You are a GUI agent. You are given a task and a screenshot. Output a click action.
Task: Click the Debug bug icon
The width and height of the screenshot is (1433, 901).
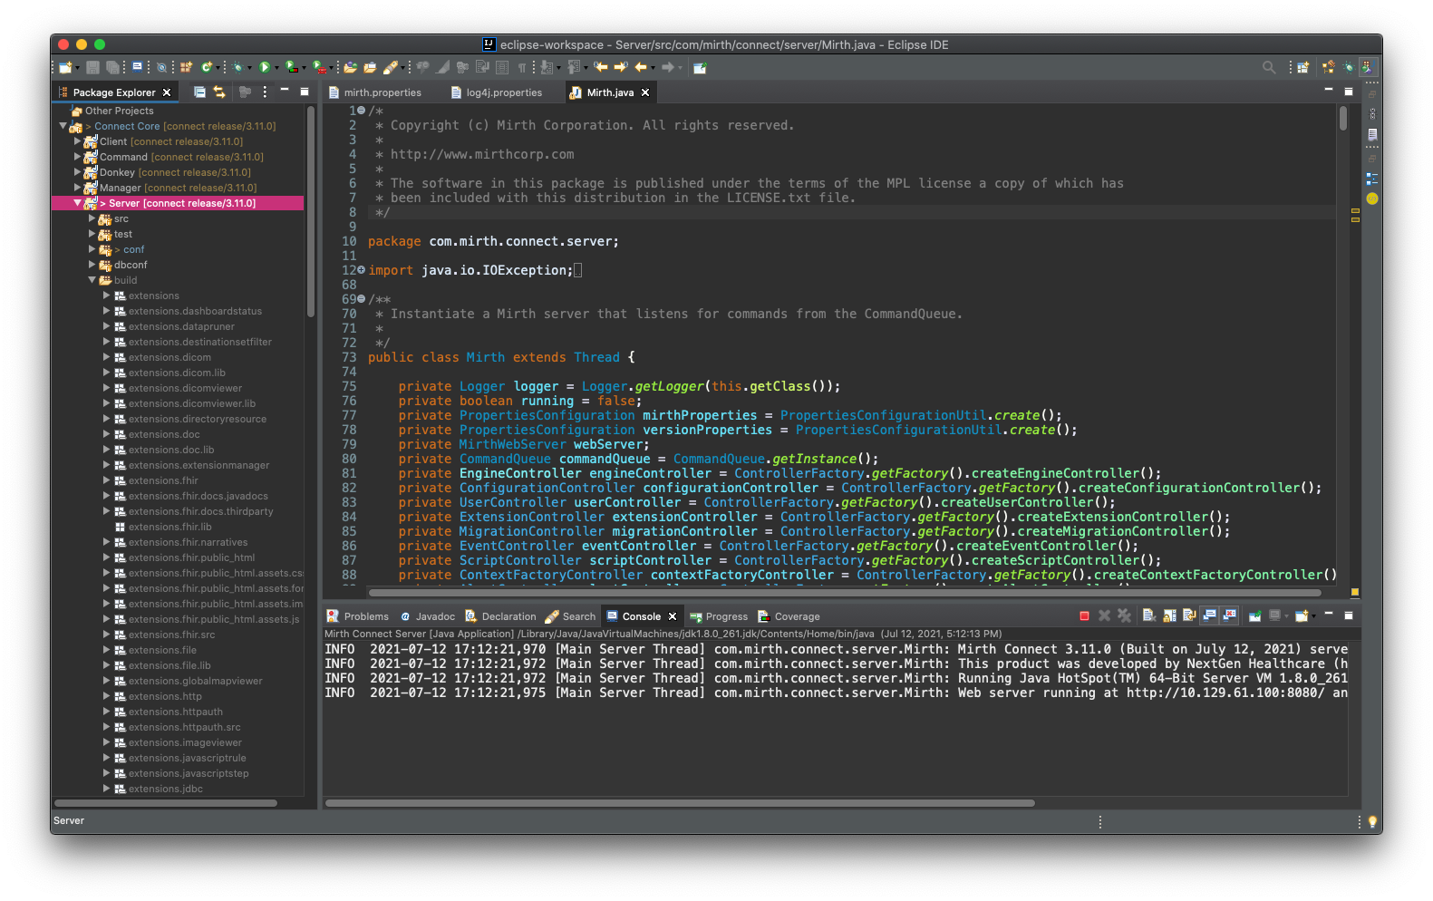(x=237, y=67)
